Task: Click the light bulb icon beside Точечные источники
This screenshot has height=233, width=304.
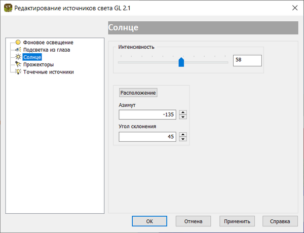Action: 18,71
